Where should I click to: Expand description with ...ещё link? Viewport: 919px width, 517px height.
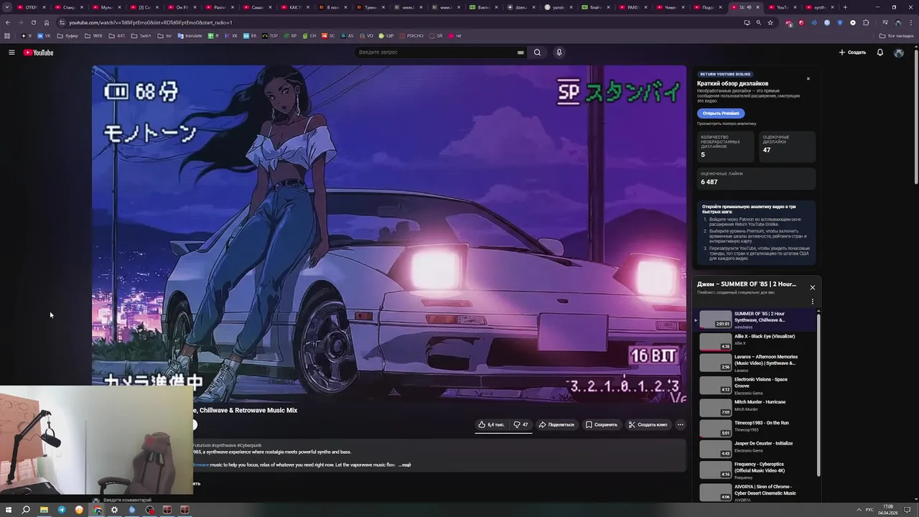[405, 465]
